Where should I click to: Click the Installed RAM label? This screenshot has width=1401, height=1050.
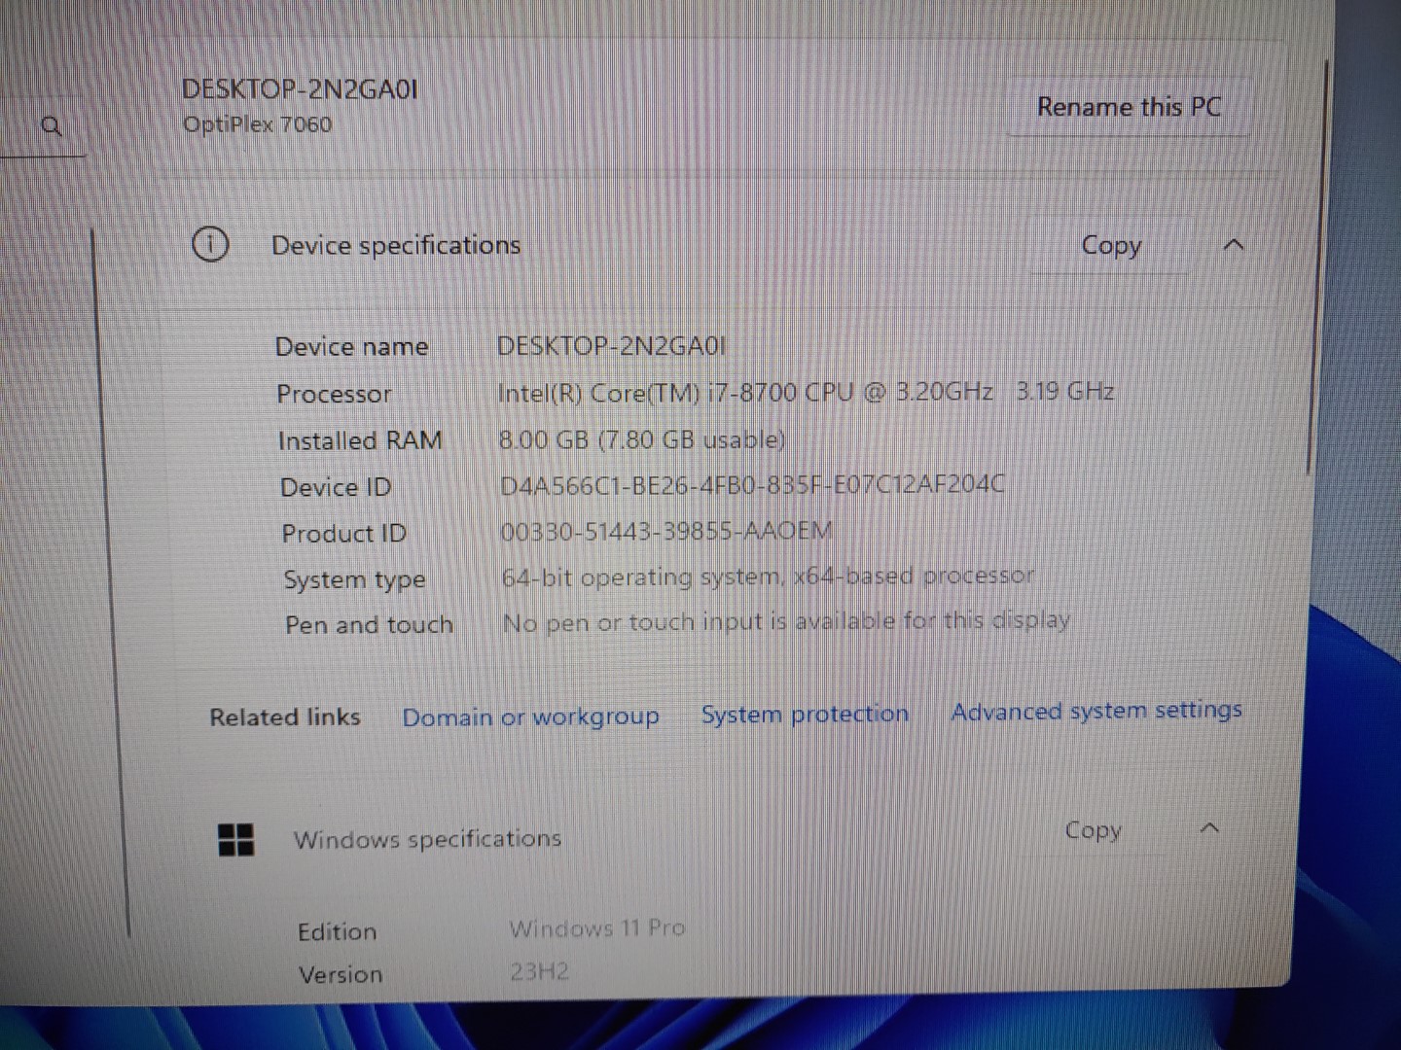coord(360,441)
